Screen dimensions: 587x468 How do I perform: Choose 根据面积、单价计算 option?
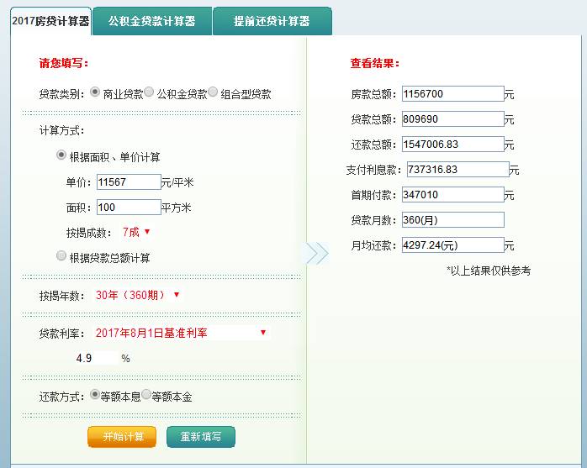[61, 155]
